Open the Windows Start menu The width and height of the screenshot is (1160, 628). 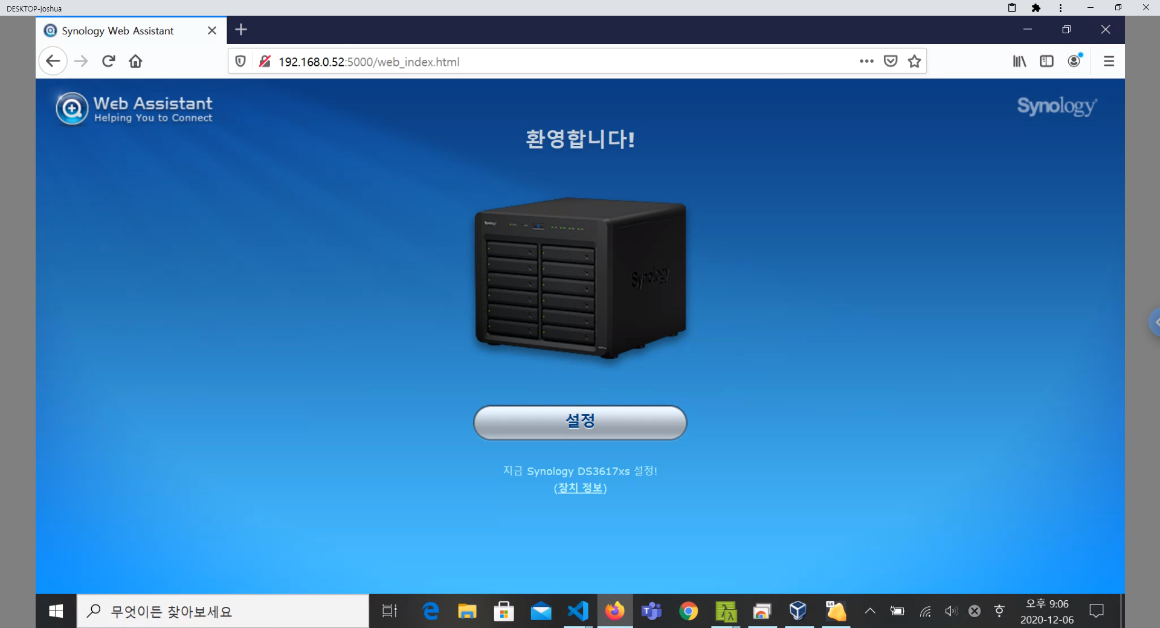click(56, 611)
